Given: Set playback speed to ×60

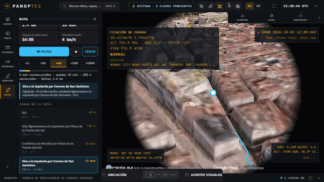Looking at the screenshot, I should click(x=59, y=63).
